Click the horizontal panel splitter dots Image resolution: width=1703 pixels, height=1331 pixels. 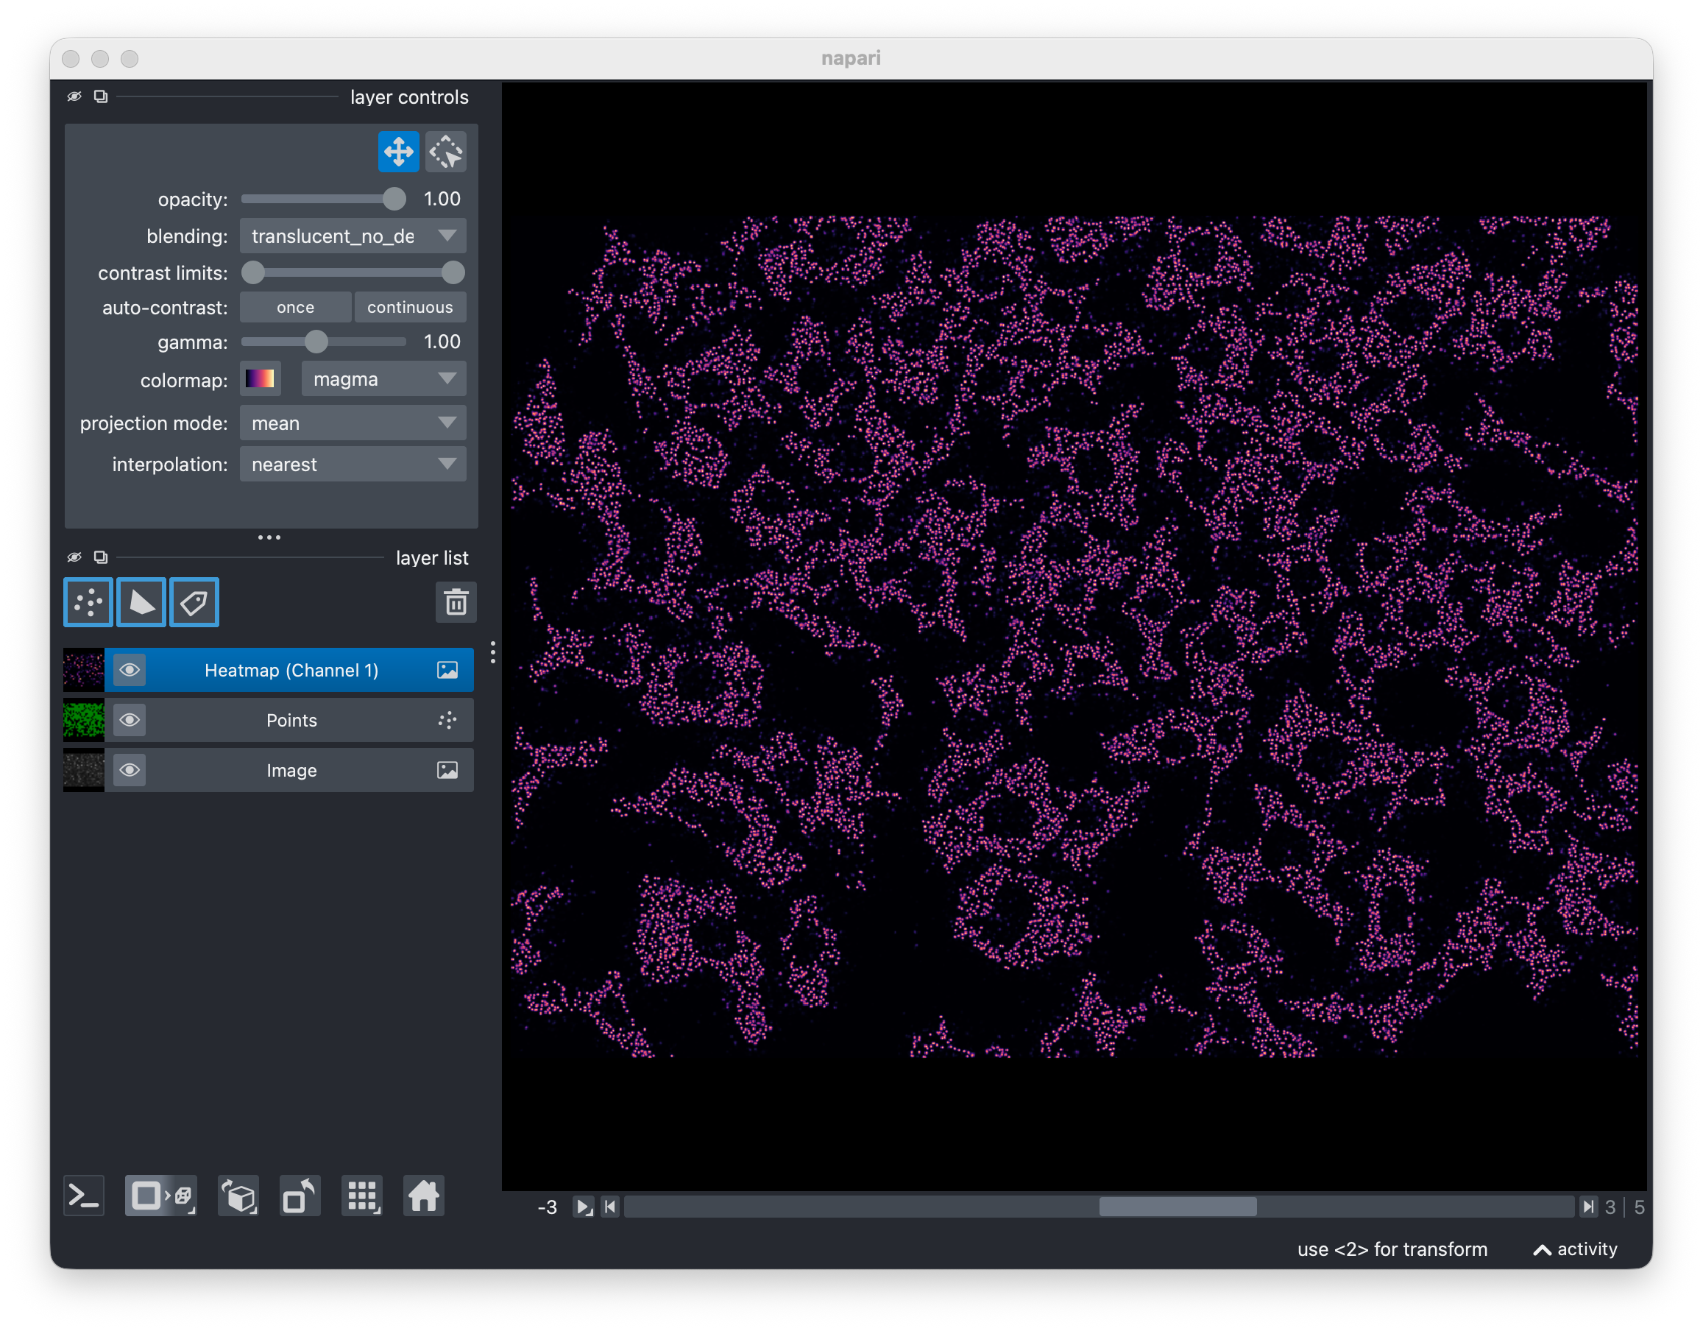coord(269,537)
